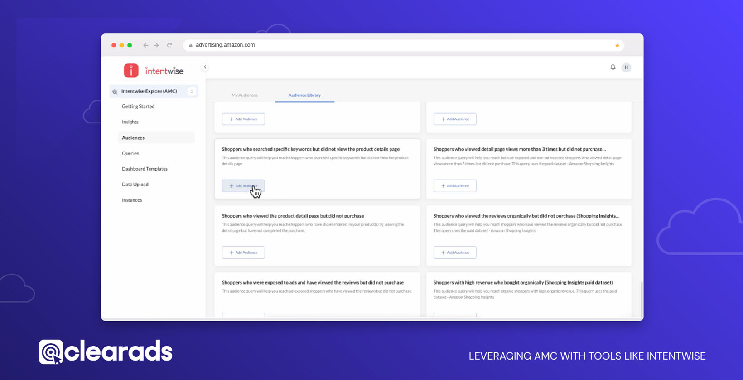Open Dashboard Templates in sidebar
Screen dimensions: 743x380
[x=145, y=169]
